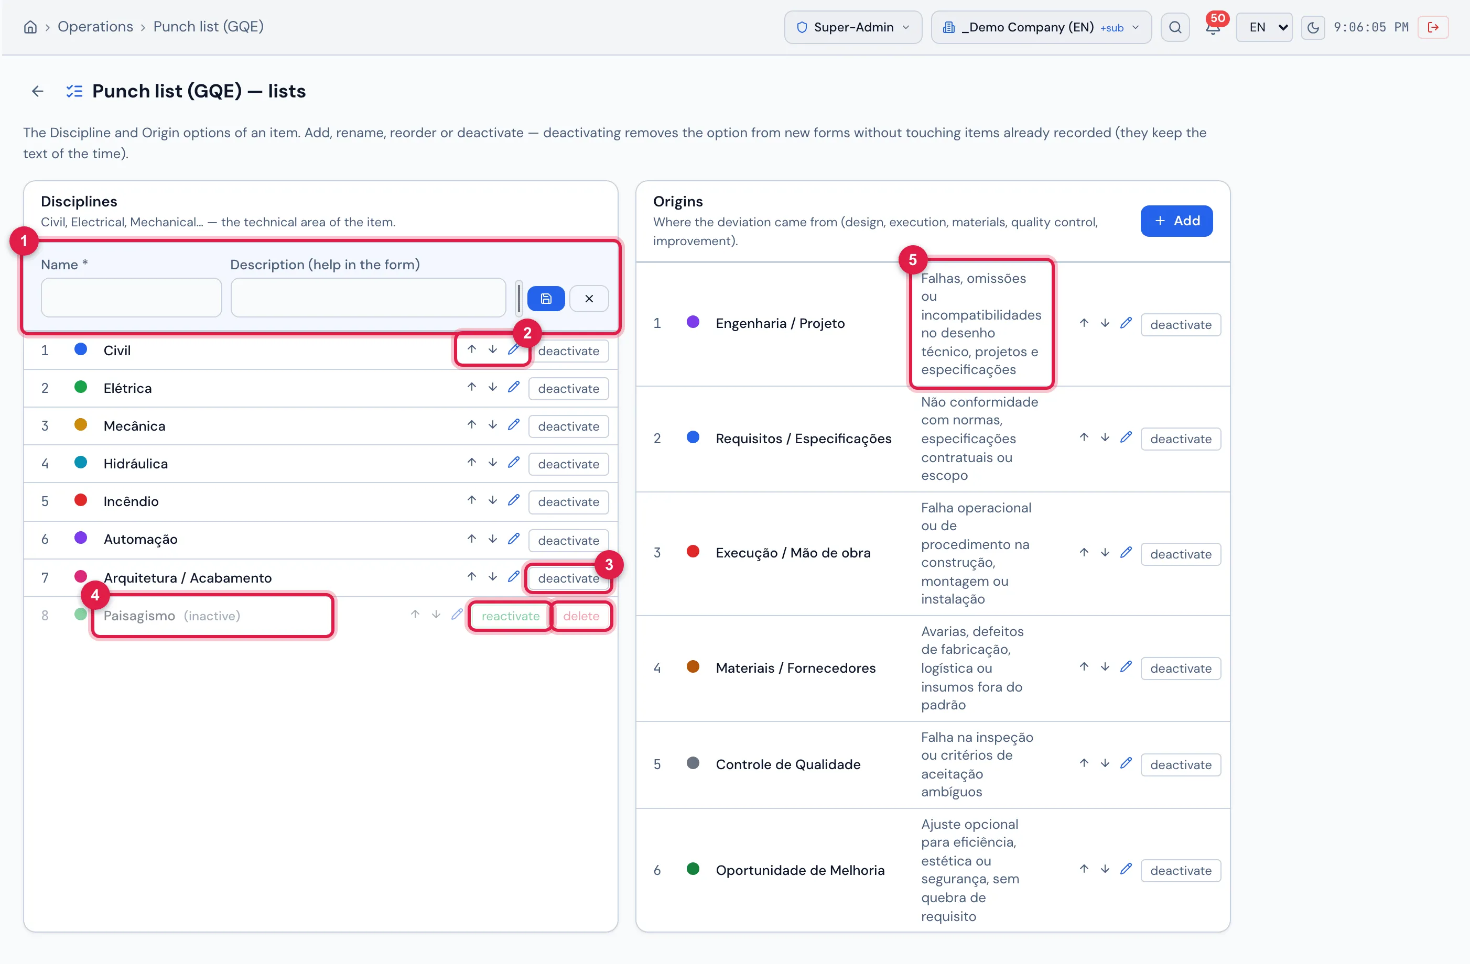Open Punch list (GQE) breadcrumb link

click(208, 27)
